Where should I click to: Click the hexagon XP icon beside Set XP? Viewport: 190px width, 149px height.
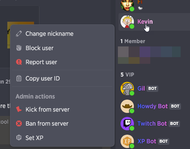19,138
